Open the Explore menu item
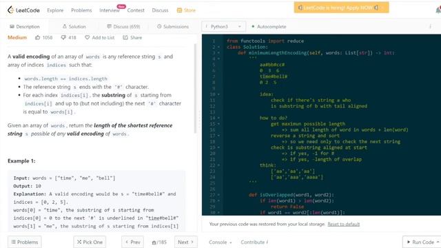The width and height of the screenshot is (441, 248). click(x=55, y=10)
